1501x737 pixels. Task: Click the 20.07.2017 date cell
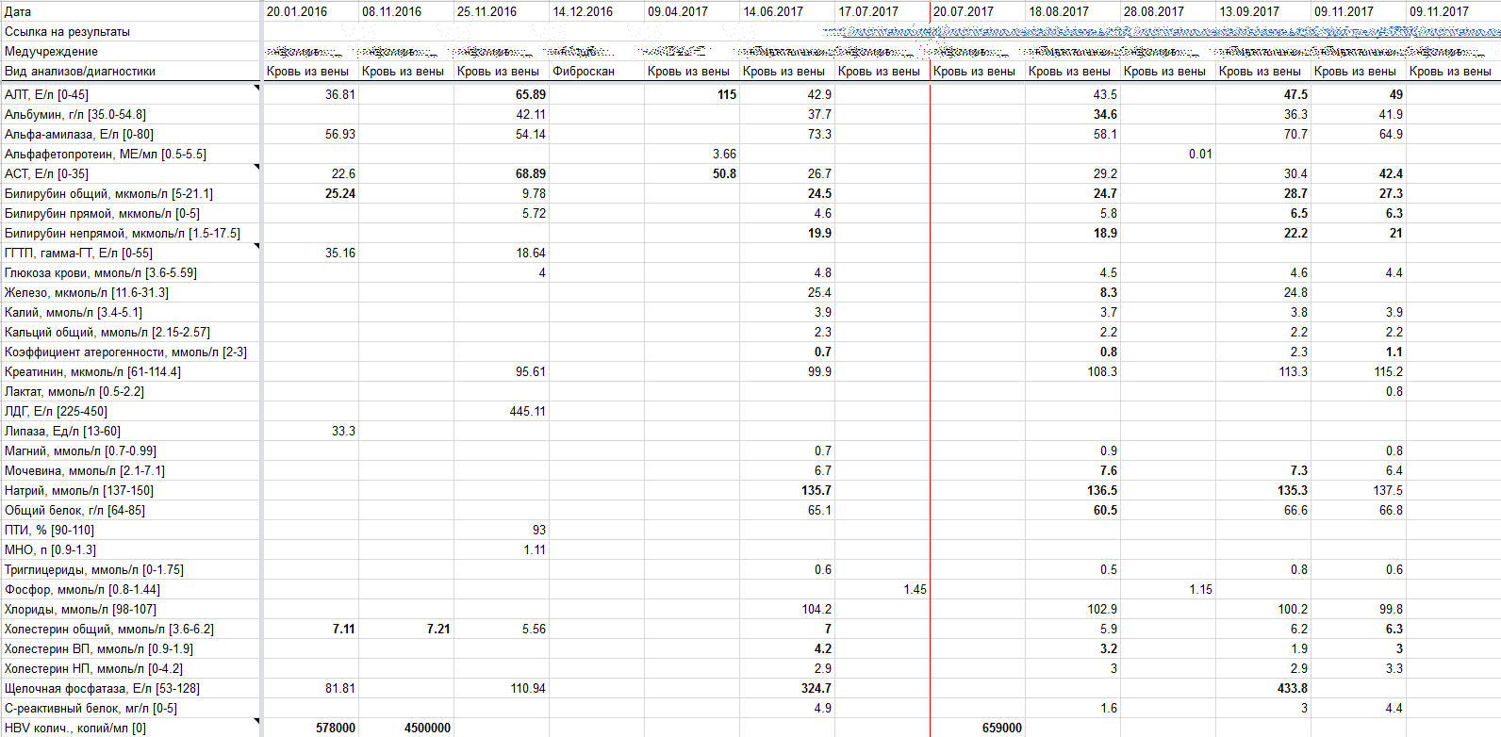coord(977,11)
